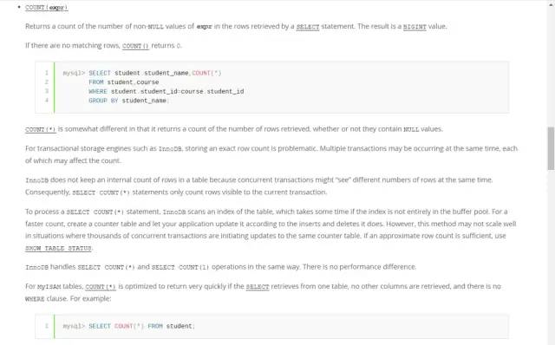555x345 pixels.
Task: Click scrollbar track above the thumb
Action: pos(551,63)
